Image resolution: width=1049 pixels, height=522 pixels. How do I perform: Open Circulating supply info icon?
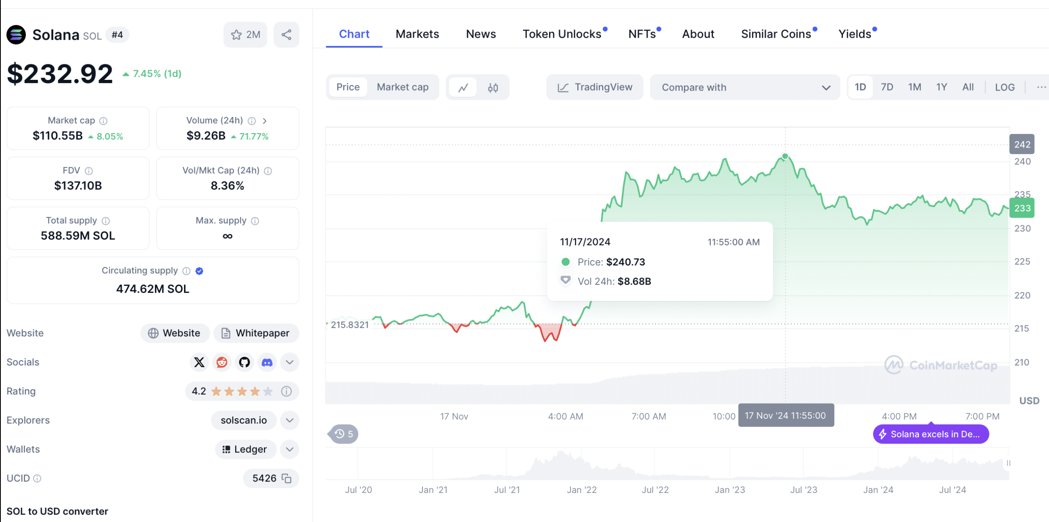(x=186, y=271)
